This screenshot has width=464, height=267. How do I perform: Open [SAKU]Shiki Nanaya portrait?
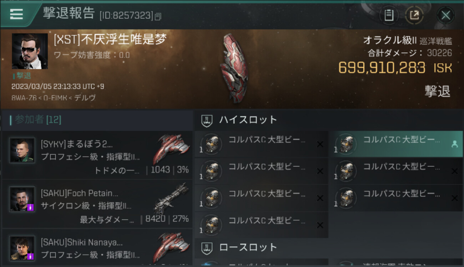tap(22, 247)
